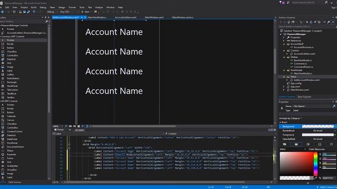
Task: Select the TextBlock control in the Toolbox
Action: [x=12, y=93]
